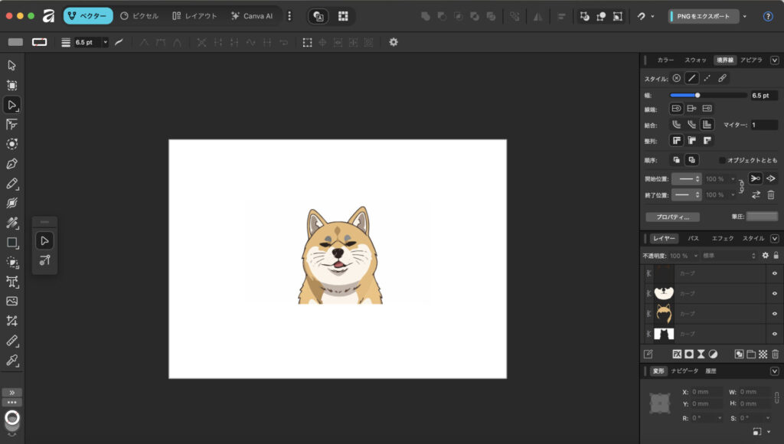
Task: Open the ナビゲータ tab
Action: [x=684, y=371]
